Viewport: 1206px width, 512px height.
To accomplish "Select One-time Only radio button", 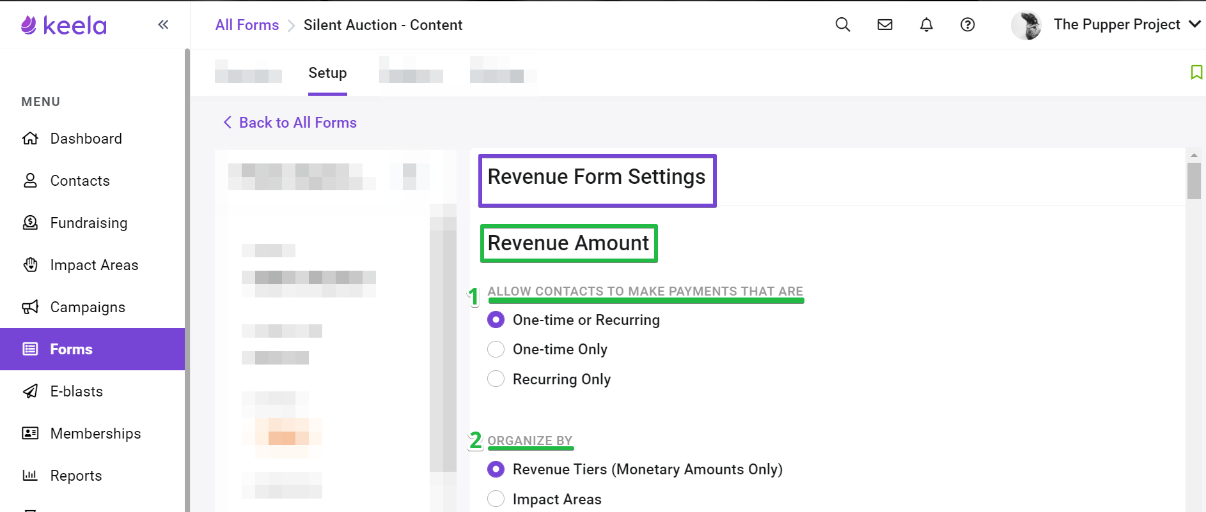I will coord(496,349).
